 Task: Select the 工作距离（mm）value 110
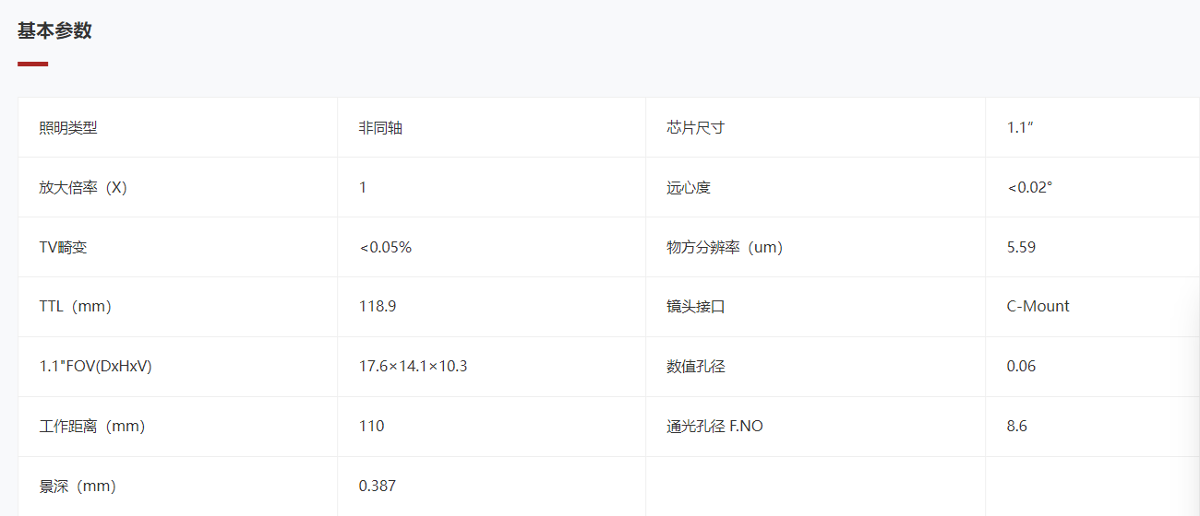pos(371,426)
